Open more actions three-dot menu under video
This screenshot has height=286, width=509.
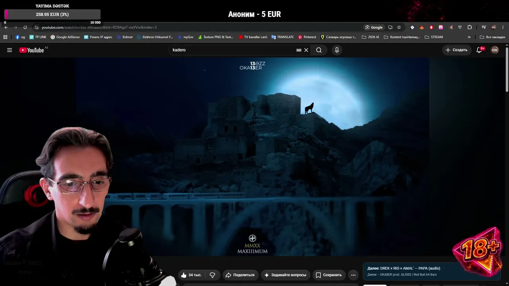(353, 275)
